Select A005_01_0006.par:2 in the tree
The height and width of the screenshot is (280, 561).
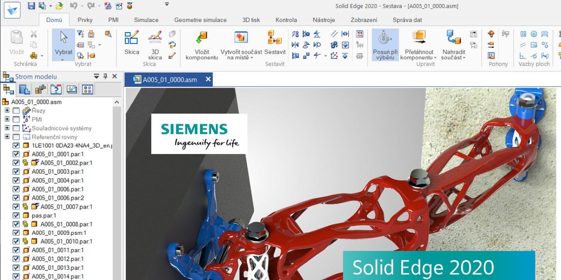(57, 198)
